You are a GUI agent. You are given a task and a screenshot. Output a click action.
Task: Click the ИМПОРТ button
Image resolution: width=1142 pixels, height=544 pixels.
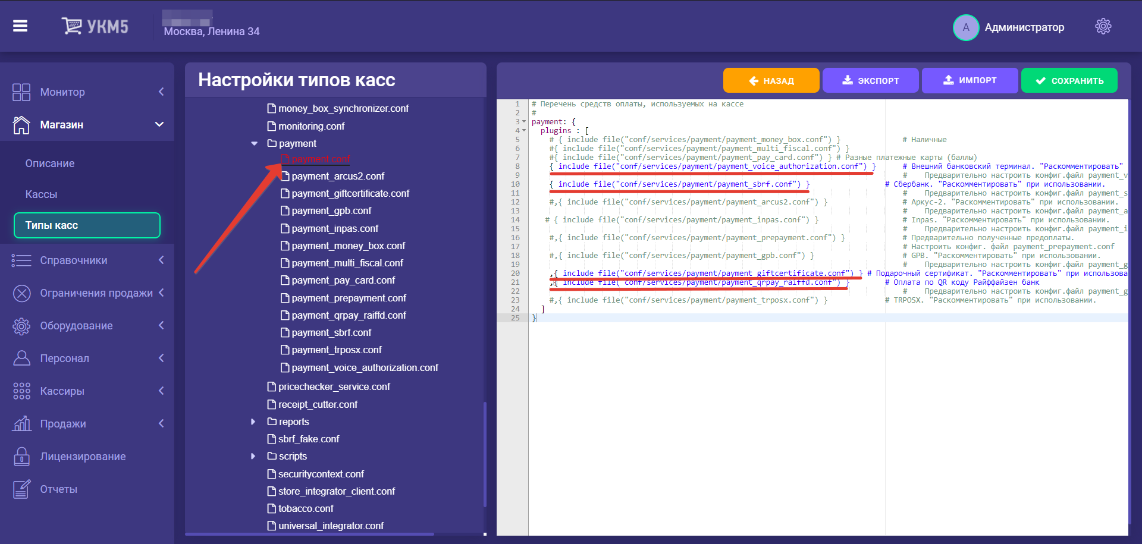(970, 80)
